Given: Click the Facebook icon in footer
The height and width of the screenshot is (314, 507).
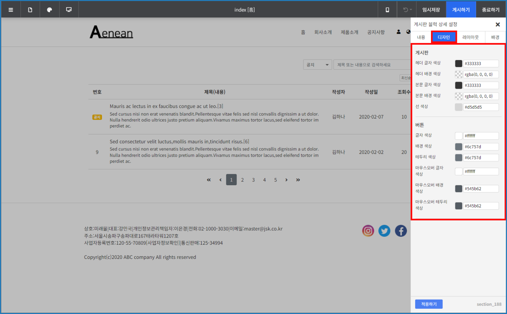Looking at the screenshot, I should (x=401, y=231).
